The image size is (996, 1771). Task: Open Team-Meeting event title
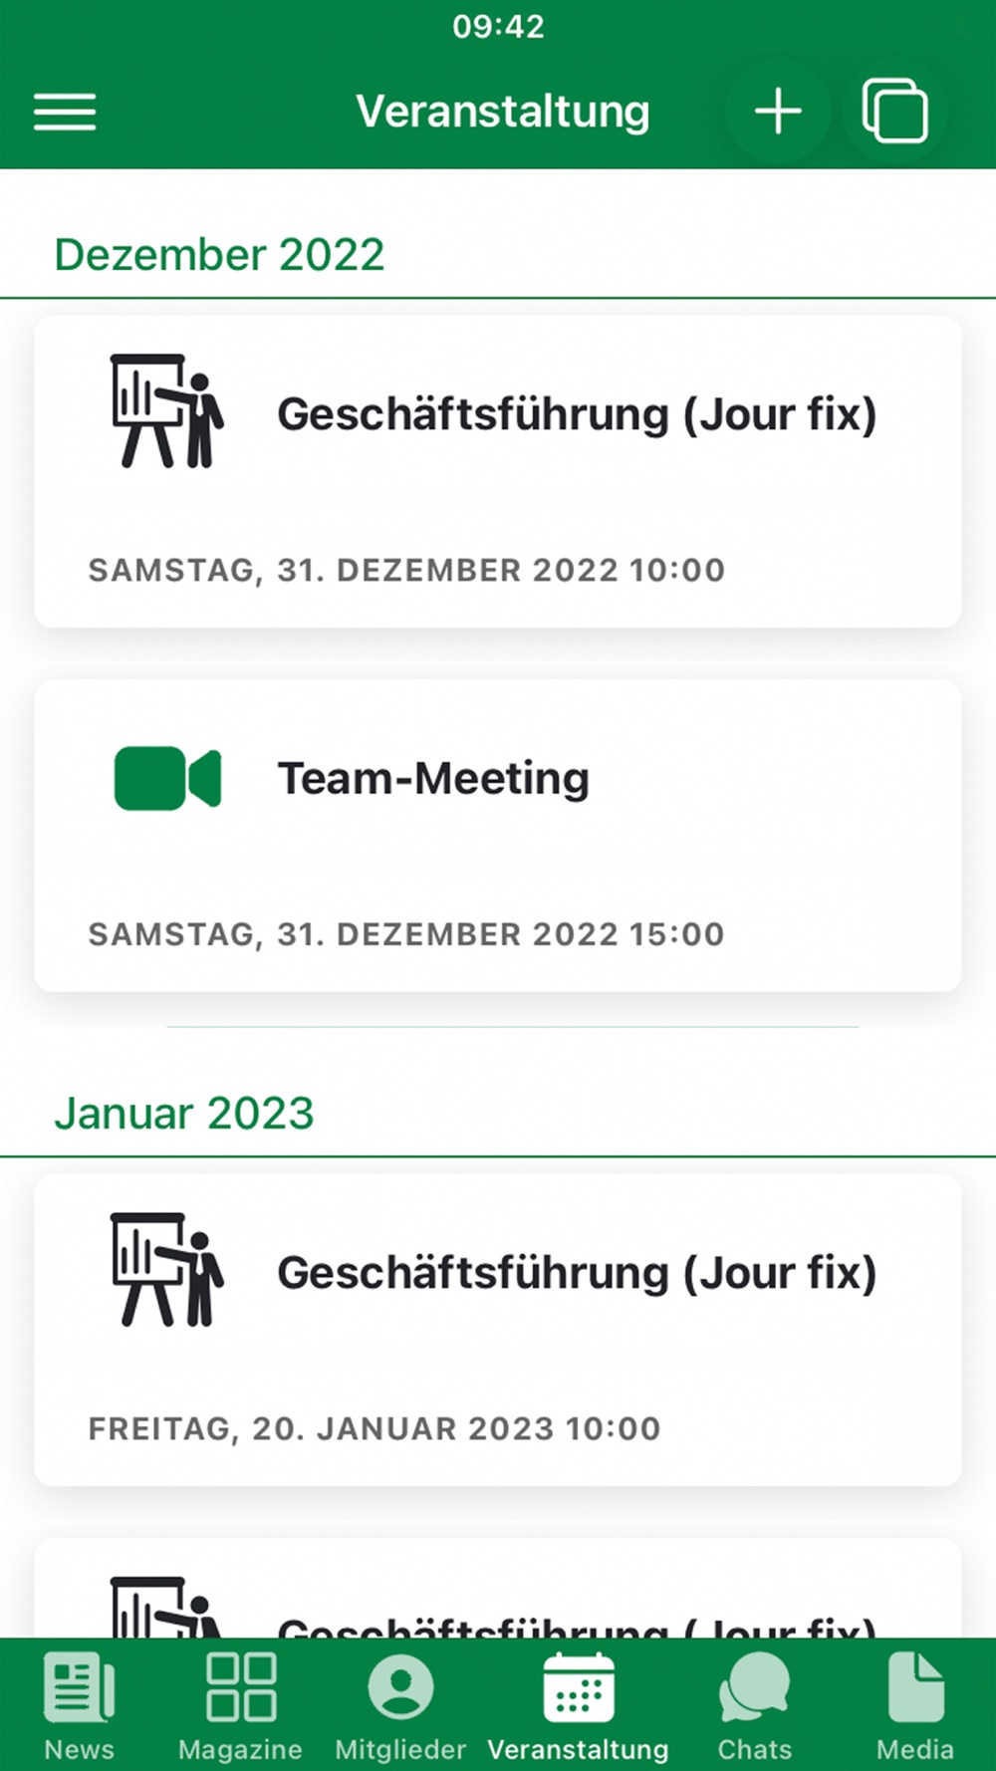click(433, 778)
